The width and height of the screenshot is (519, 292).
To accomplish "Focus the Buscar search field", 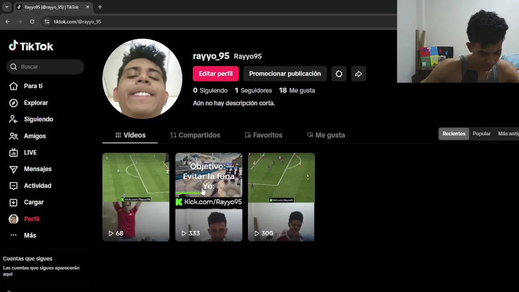I will point(45,67).
